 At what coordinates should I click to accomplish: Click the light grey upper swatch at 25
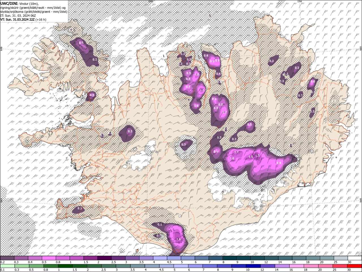(x=341, y=258)
